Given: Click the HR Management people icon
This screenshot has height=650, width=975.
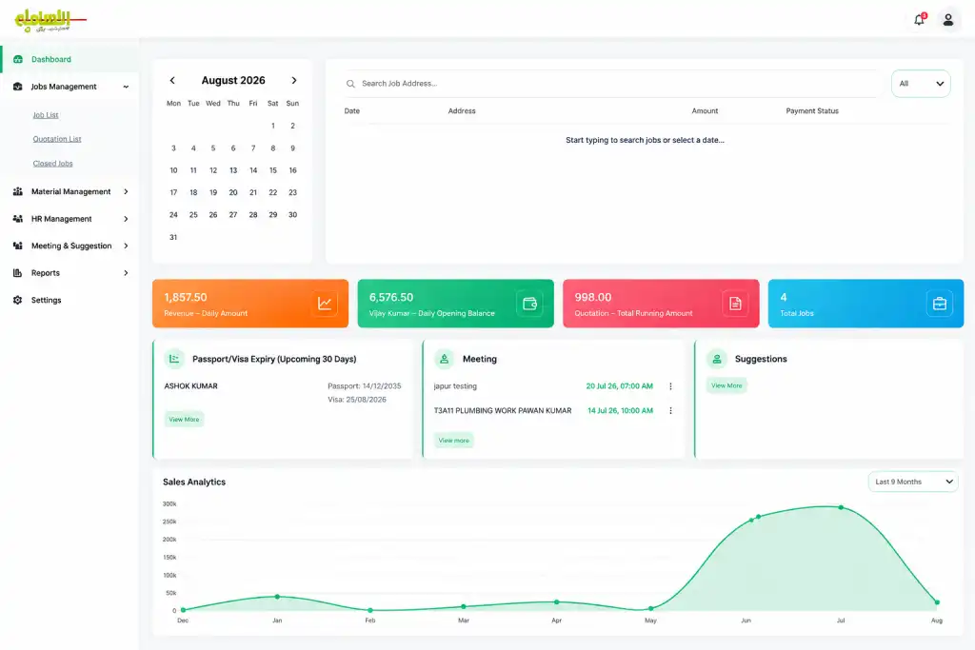Looking at the screenshot, I should [18, 219].
